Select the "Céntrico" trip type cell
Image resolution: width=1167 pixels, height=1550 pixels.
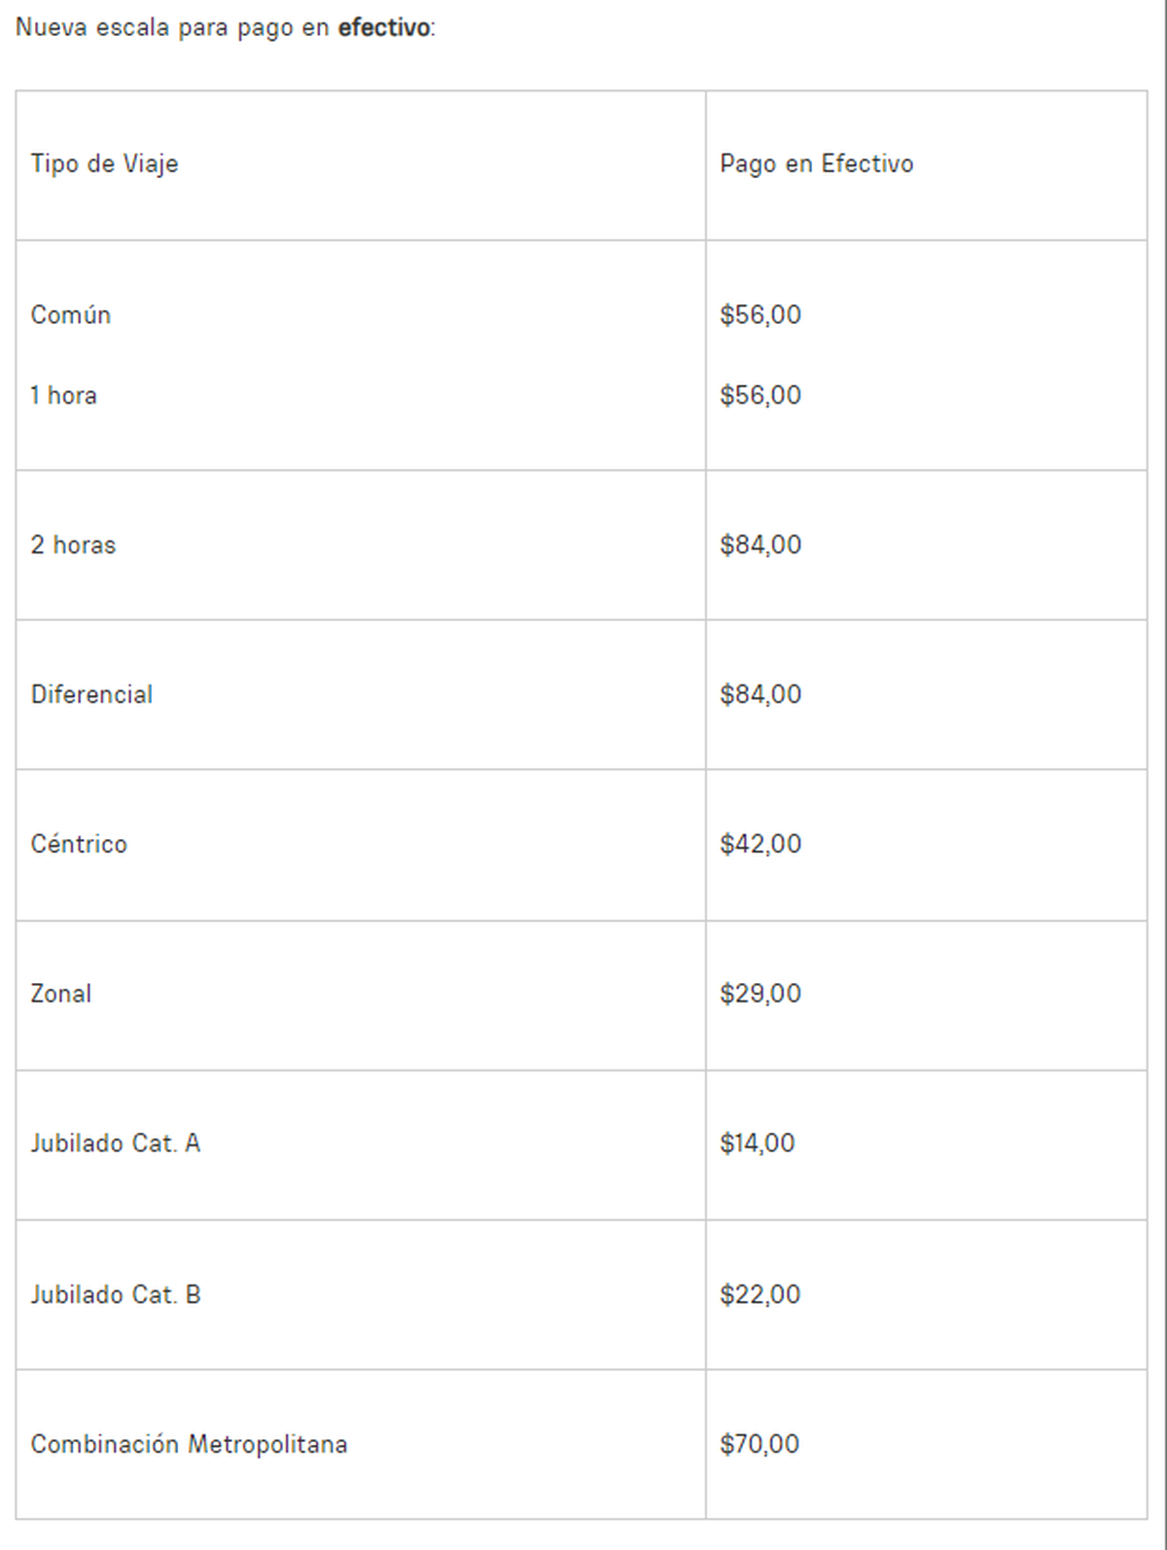tap(79, 844)
